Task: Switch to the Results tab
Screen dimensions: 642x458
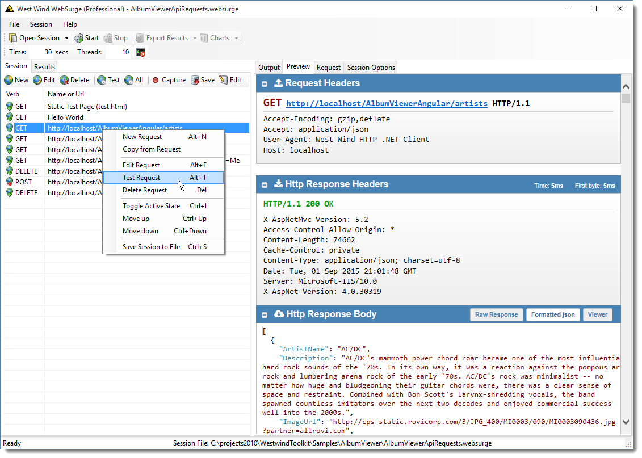Action: 44,67
